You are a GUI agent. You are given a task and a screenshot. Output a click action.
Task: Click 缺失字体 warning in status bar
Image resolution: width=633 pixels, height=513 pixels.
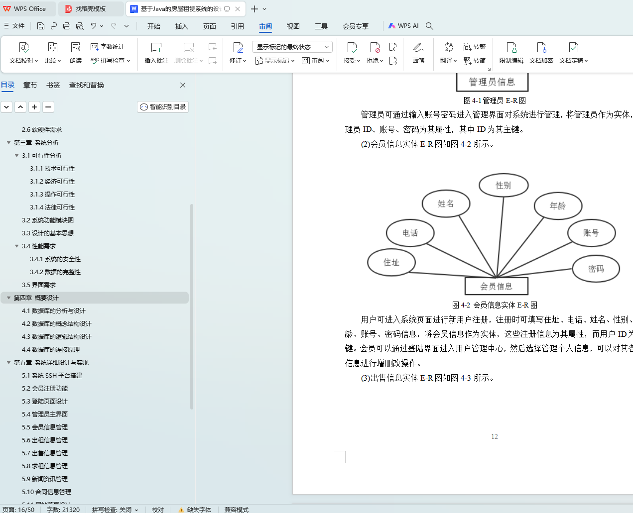coord(195,510)
